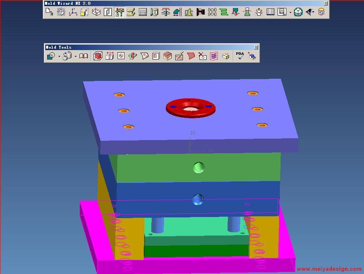Open the Bill of Material grid icon
Viewport: 364px width, 274px height.
click(x=270, y=12)
